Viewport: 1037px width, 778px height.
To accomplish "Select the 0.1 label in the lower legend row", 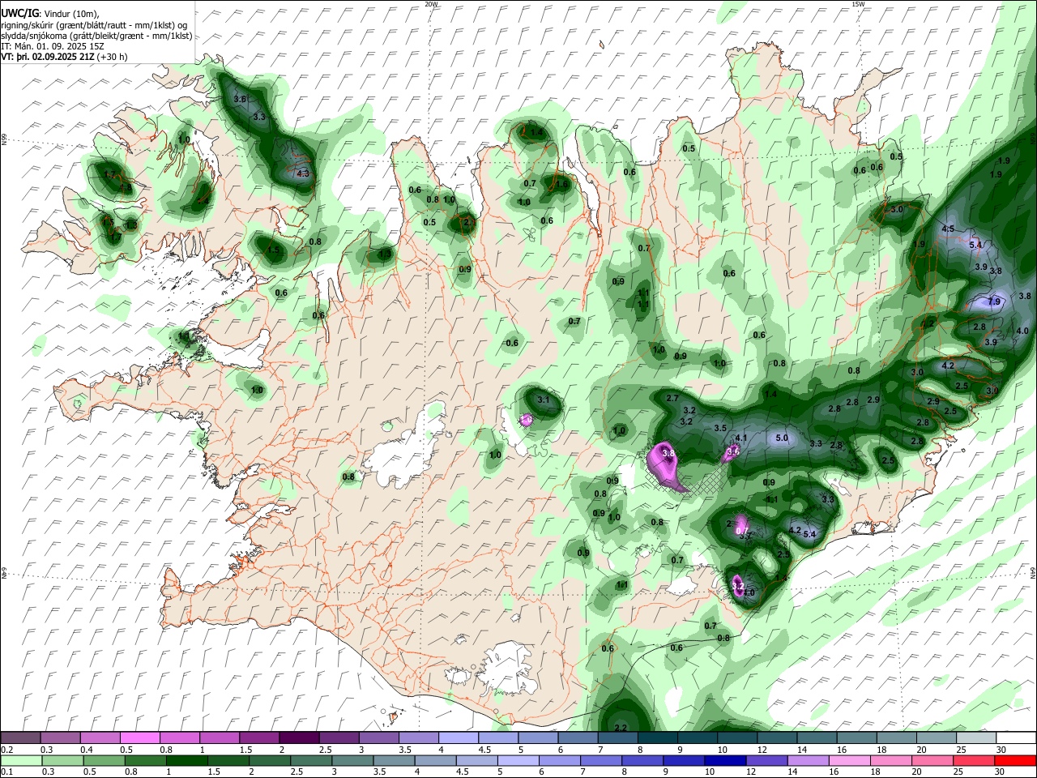I will (x=6, y=772).
